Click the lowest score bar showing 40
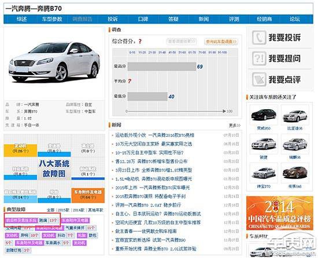318x258 pixels. [147, 96]
